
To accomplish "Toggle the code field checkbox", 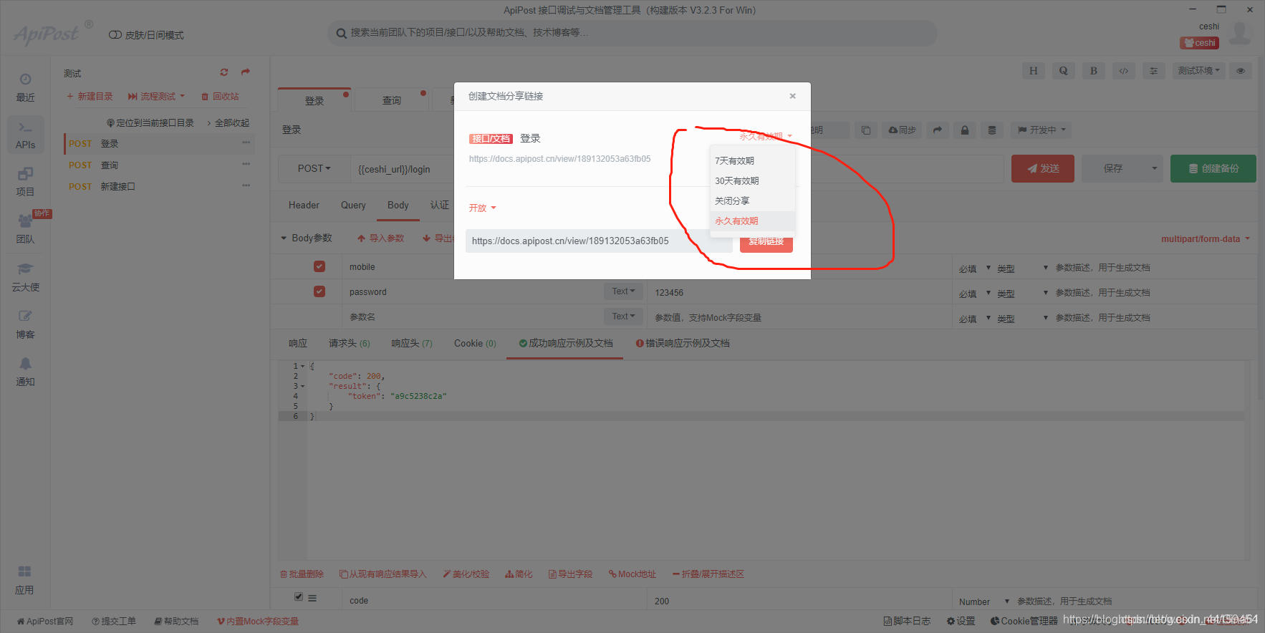I will 299,596.
